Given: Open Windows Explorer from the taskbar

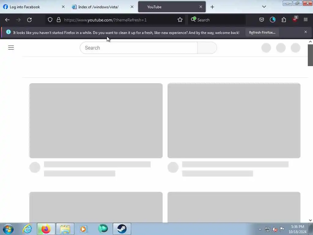Looking at the screenshot, I should (65, 229).
